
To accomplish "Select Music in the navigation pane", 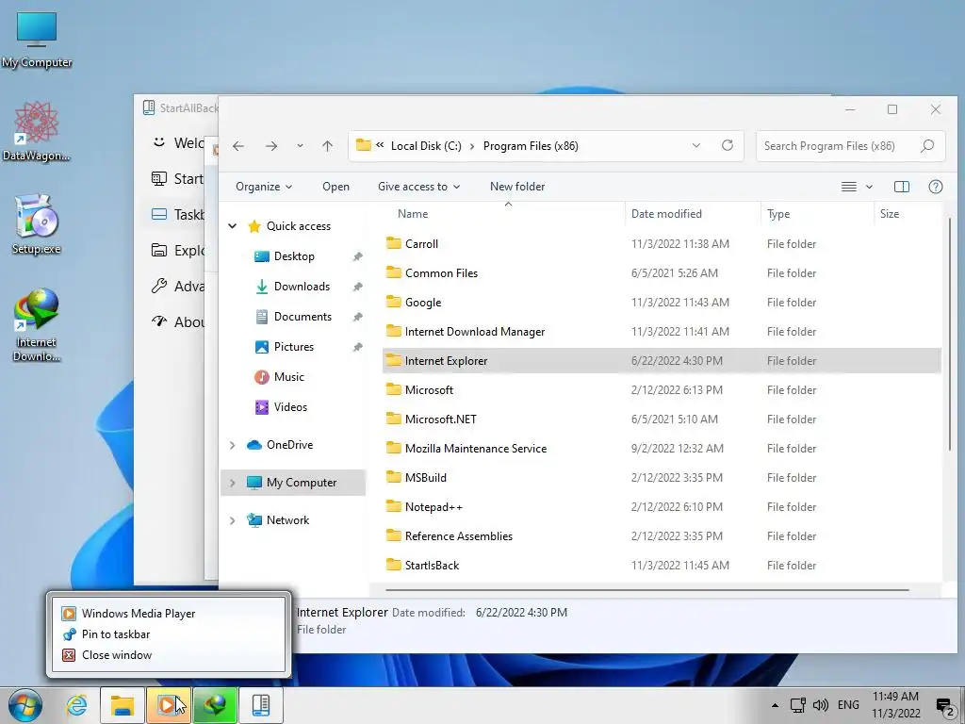I will pyautogui.click(x=289, y=377).
